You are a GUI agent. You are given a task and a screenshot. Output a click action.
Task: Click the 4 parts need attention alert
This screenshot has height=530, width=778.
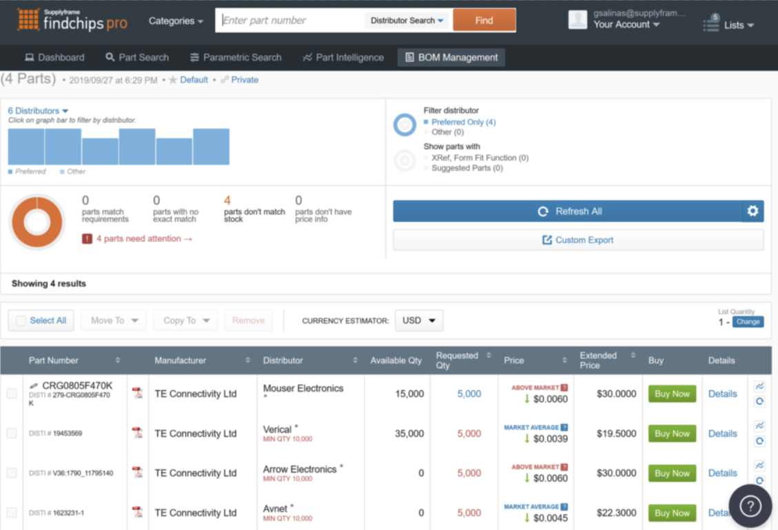pos(137,239)
